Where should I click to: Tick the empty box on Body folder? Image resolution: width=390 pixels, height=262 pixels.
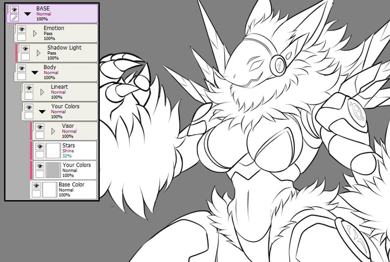(22, 76)
